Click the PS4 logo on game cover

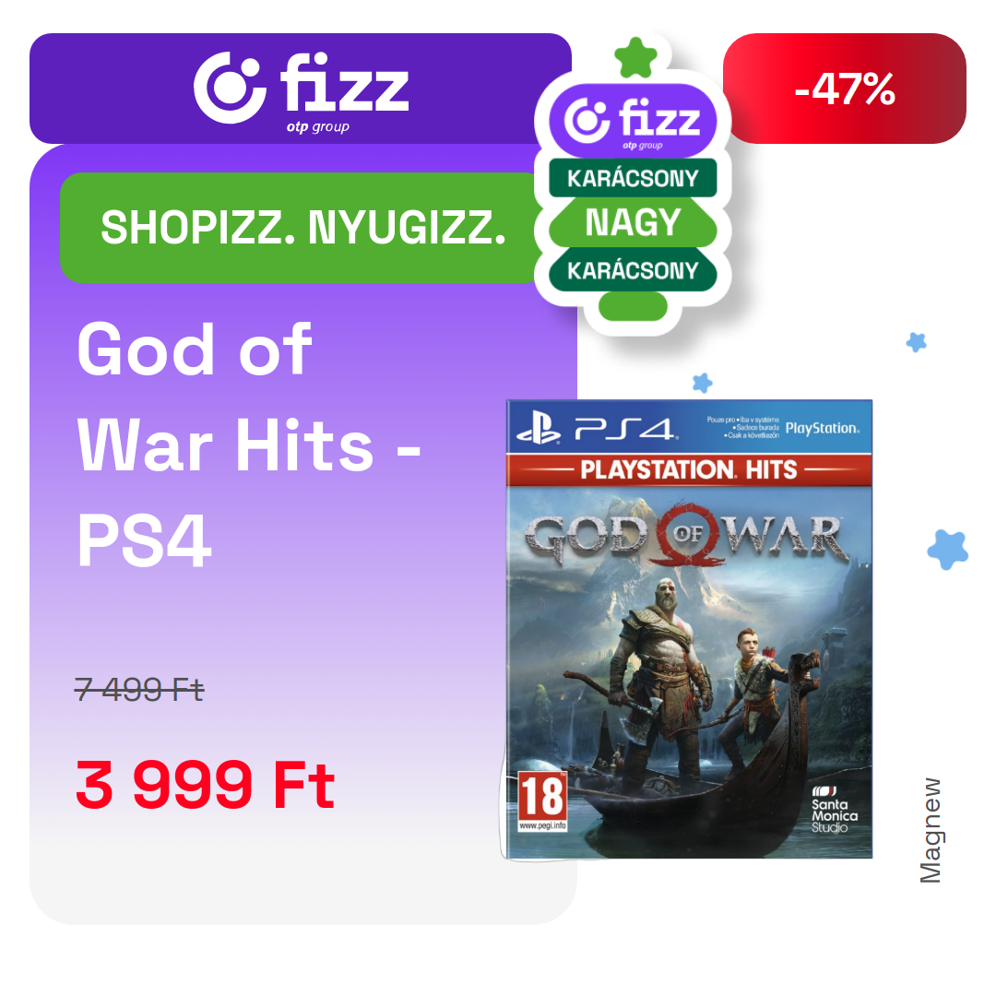597,429
